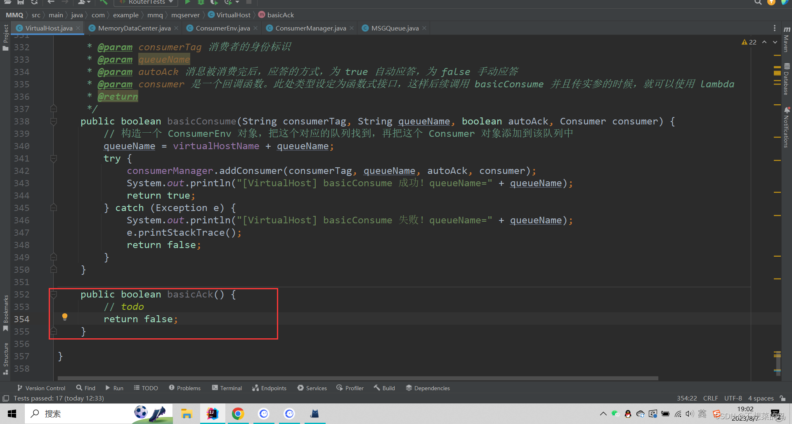Viewport: 792px width, 424px height.
Task: Open the warnings indicator showing 22
Action: coord(749,42)
